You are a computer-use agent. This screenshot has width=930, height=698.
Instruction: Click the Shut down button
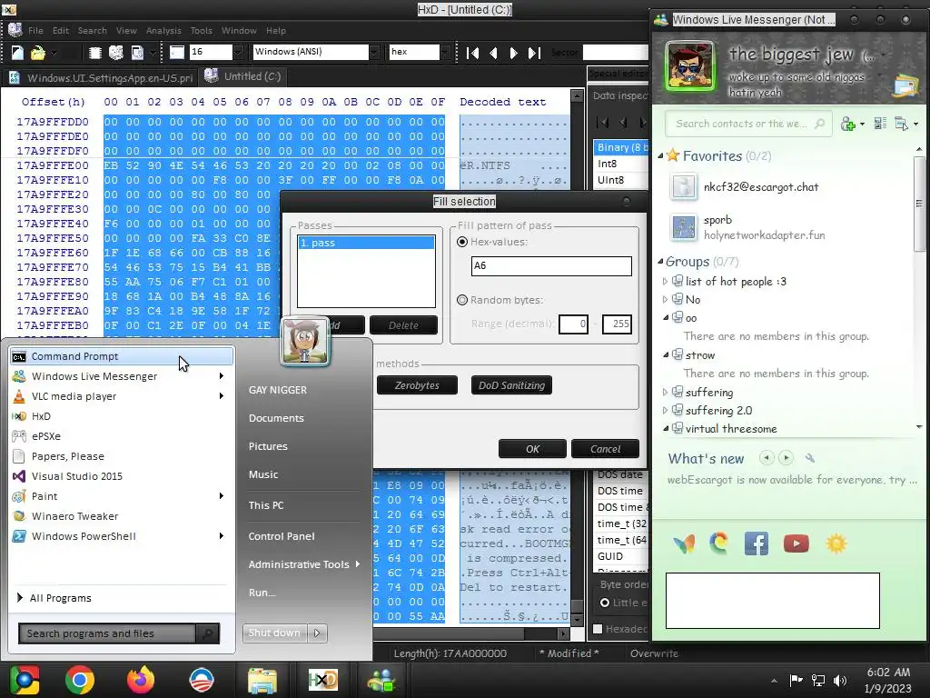click(274, 633)
